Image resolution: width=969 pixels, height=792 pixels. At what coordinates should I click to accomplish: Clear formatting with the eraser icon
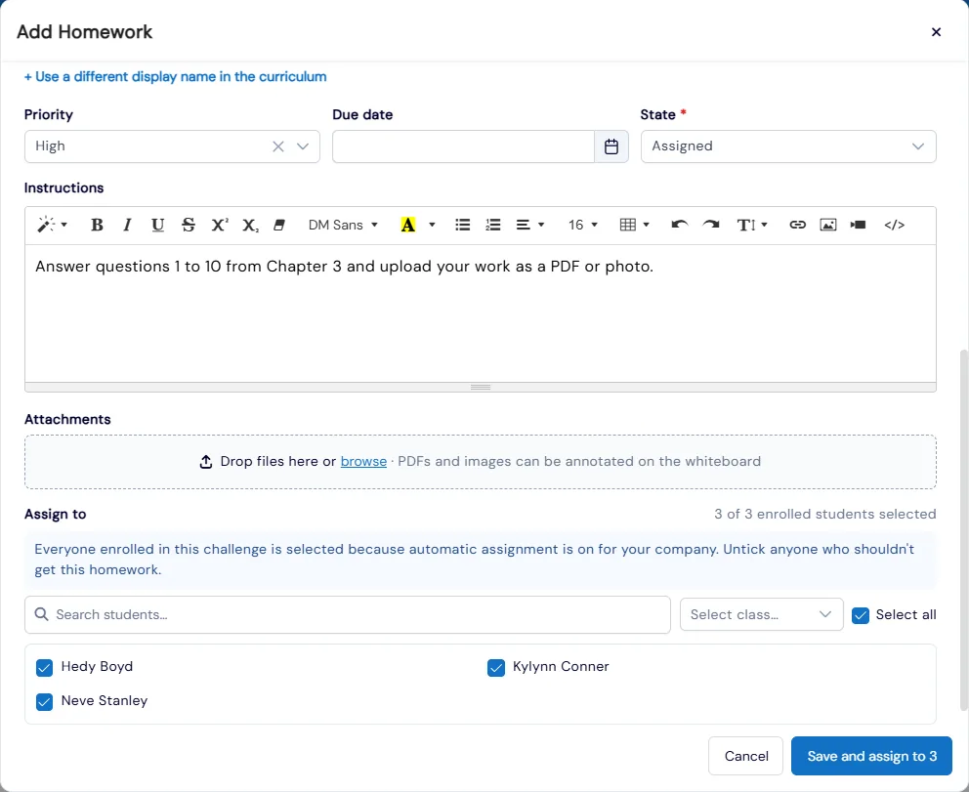(279, 225)
